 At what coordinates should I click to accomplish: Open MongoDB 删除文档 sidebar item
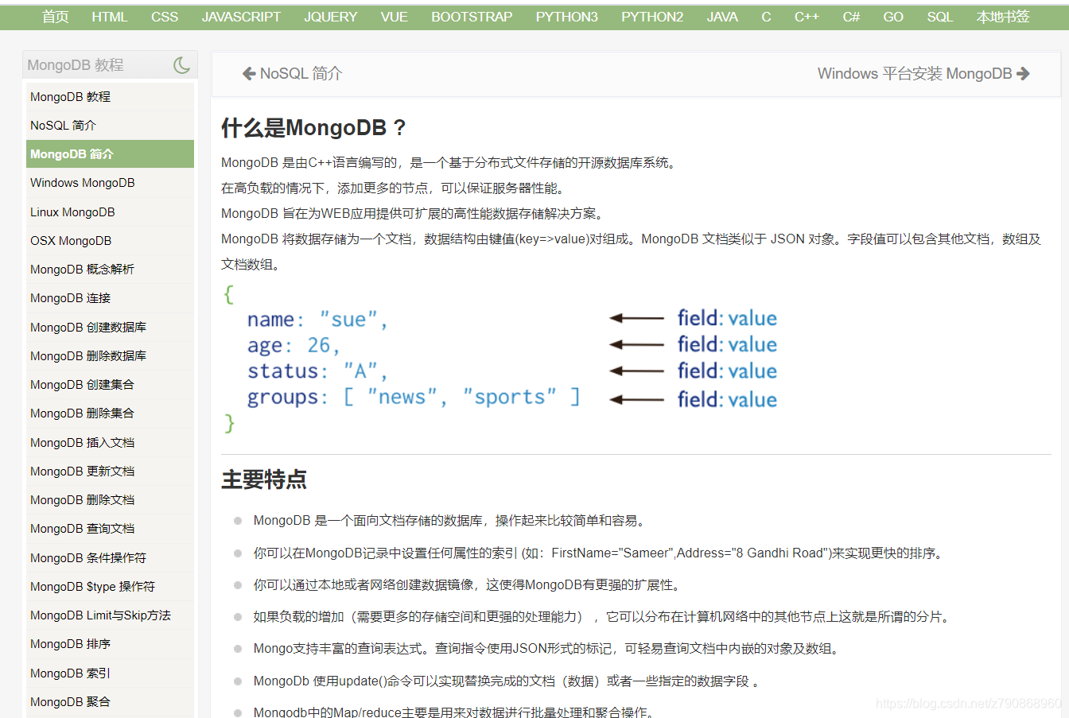110,500
